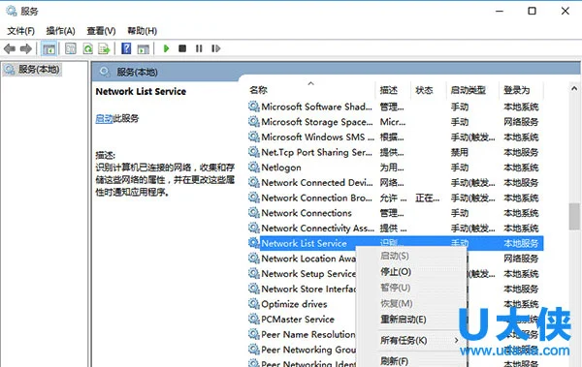
Task: Click the Refresh toolbar icon
Action: point(88,48)
